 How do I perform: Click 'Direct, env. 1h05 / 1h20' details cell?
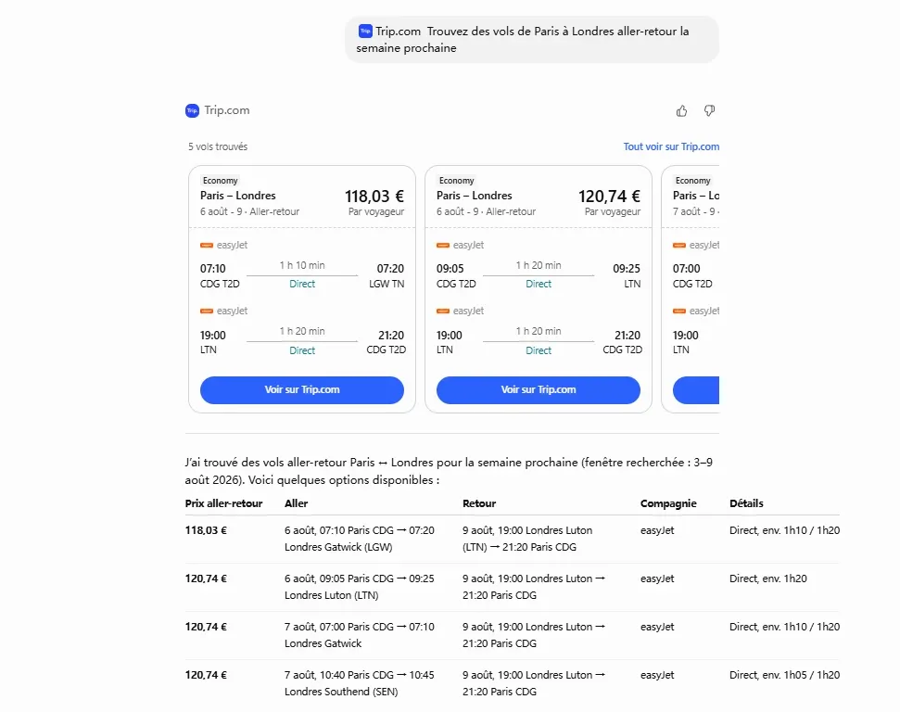tap(784, 675)
